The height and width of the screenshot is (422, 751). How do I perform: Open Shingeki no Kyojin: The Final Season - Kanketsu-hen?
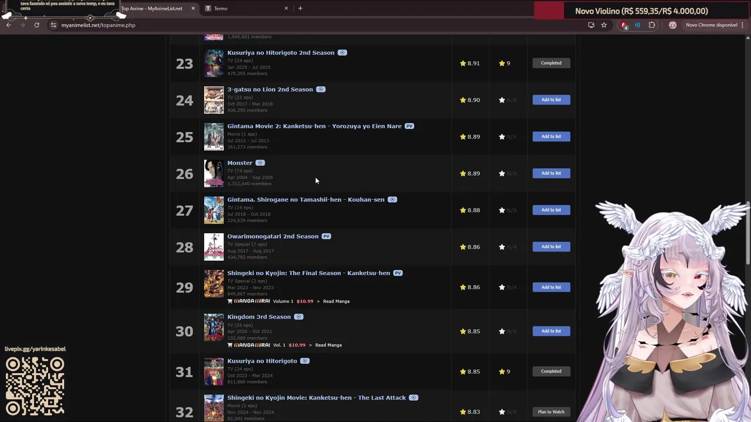(x=309, y=273)
